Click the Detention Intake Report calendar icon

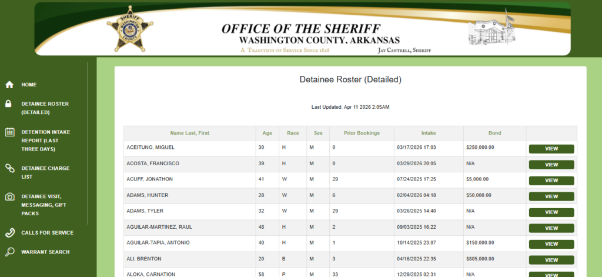pos(9,132)
